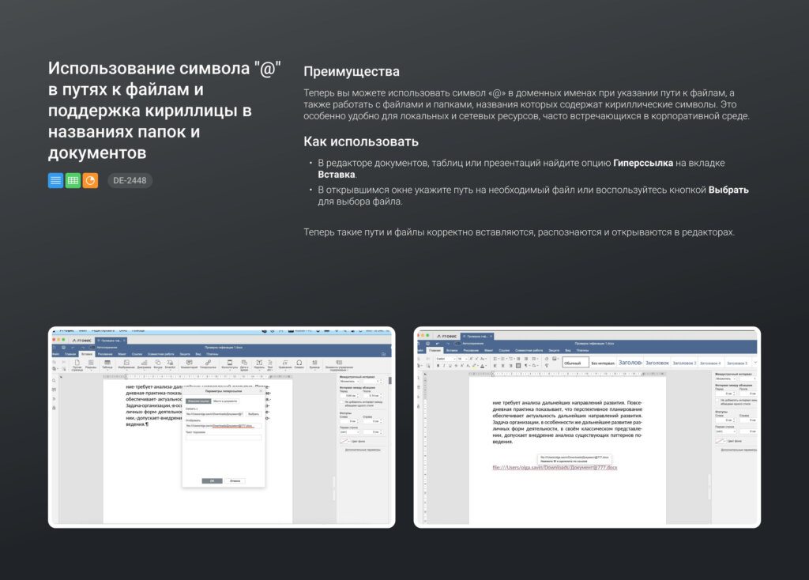The width and height of the screenshot is (809, 580).
Task: Toggle the paragraph spacing checkbox in right screenshot
Action: (717, 400)
